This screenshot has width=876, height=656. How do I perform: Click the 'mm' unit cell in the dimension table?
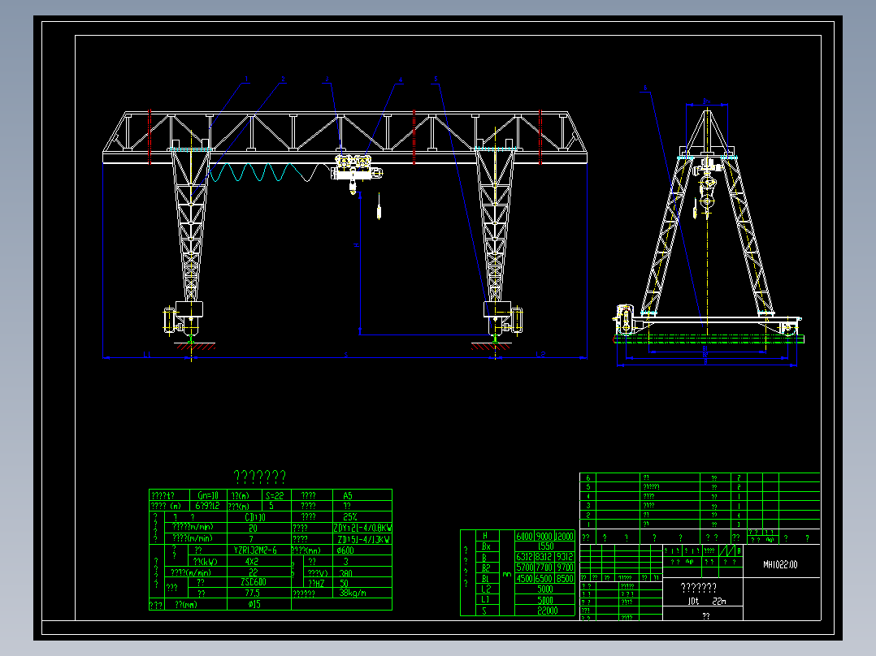click(x=507, y=574)
